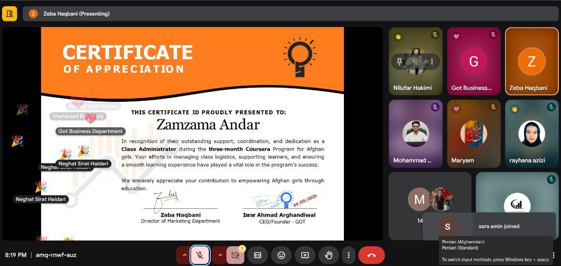Image resolution: width=561 pixels, height=266 pixels.
Task: Click muted mic icon on rayhana azizi's tile
Action: pyautogui.click(x=551, y=107)
